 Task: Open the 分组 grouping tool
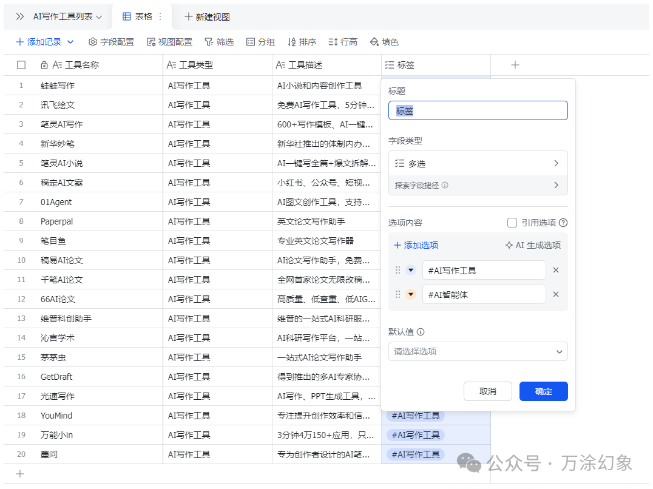click(260, 42)
